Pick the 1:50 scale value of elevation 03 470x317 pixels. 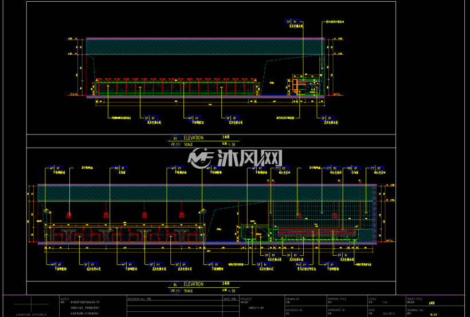232,144
